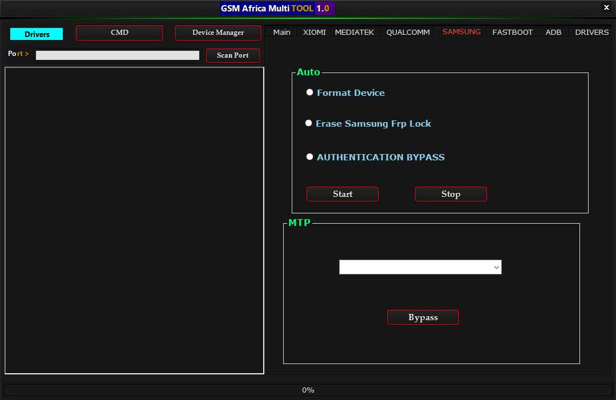Select the Format Device radio option
616x400 pixels.
310,92
